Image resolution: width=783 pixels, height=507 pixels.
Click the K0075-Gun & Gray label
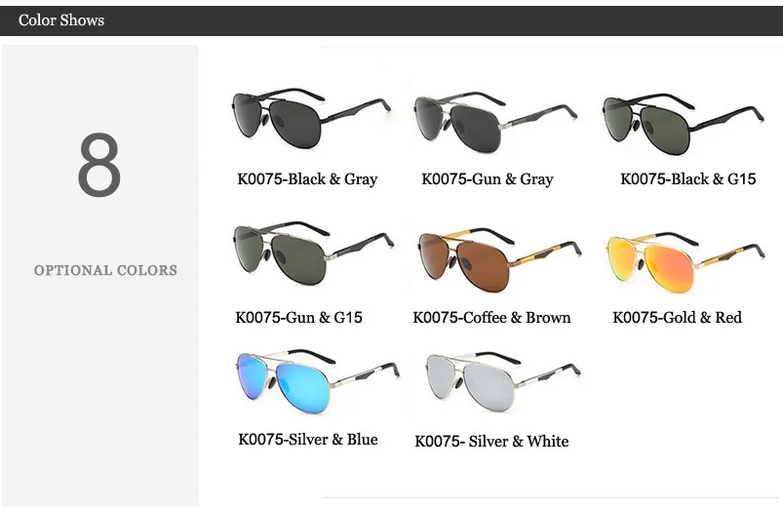[488, 178]
